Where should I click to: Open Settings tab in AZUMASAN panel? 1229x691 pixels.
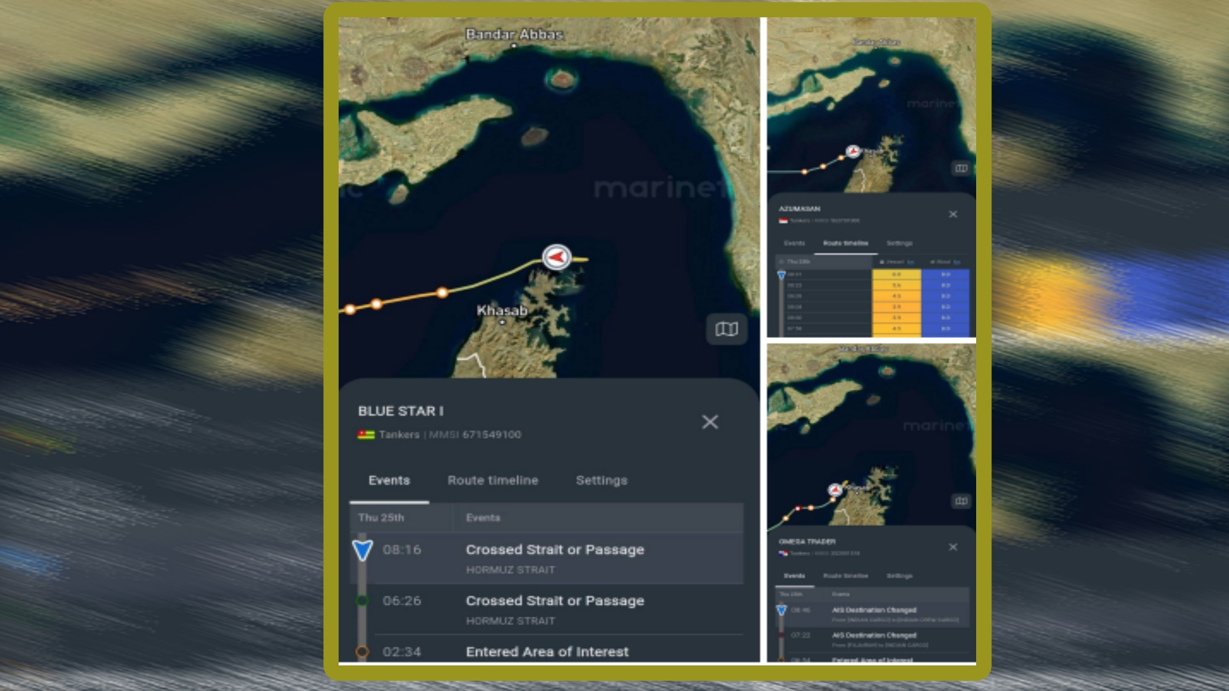click(899, 243)
